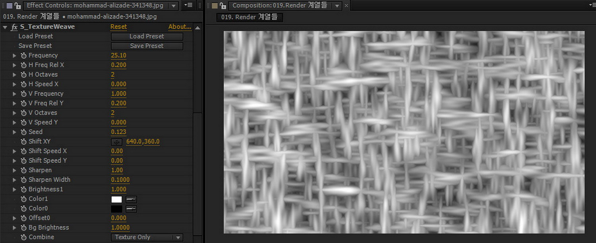Image resolution: width=596 pixels, height=243 pixels.
Task: Enable animation stopwatch for Brightness1
Action: (23, 189)
